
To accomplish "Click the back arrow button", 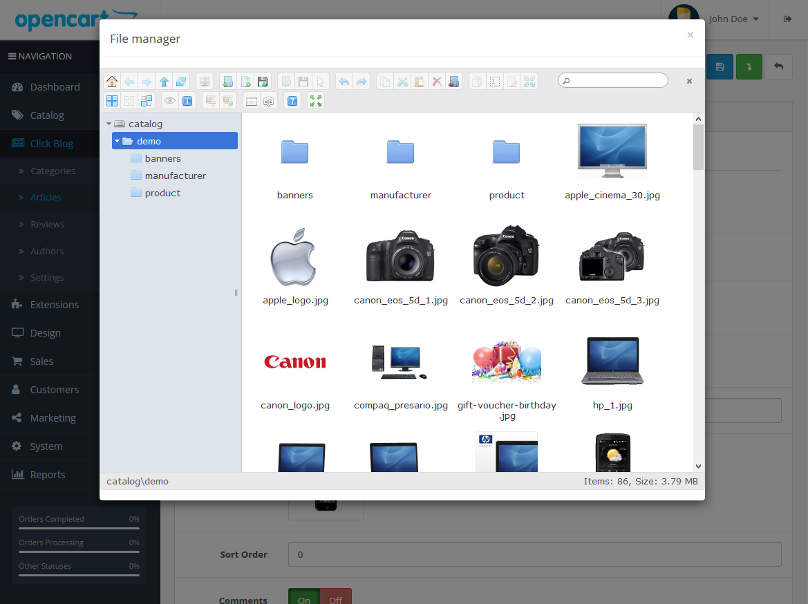I will click(778, 66).
